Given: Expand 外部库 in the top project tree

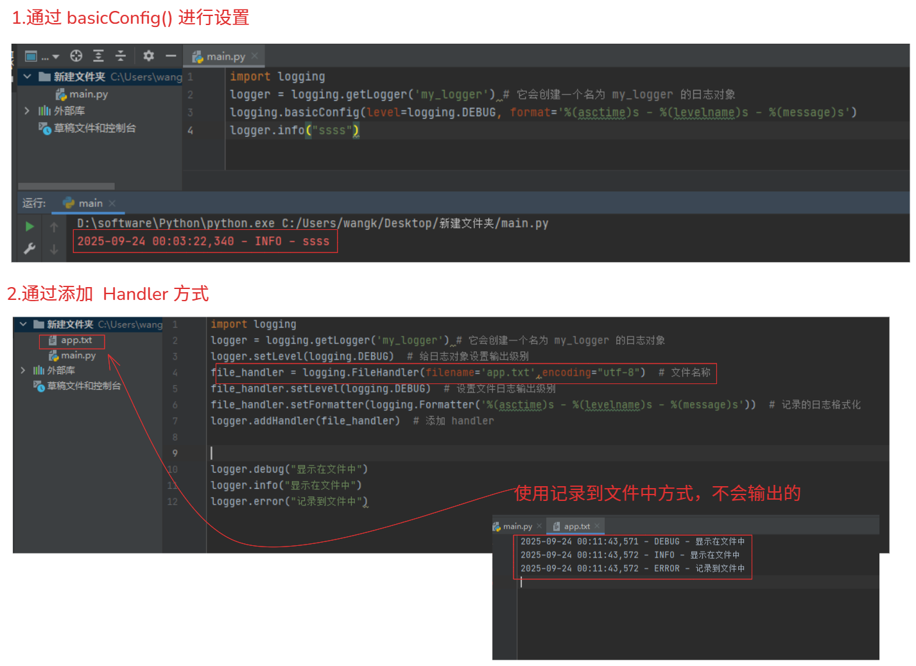Looking at the screenshot, I should pyautogui.click(x=27, y=110).
